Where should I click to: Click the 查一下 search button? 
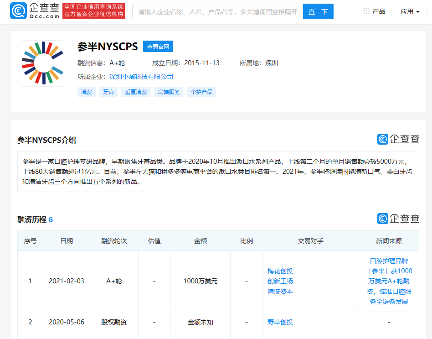coord(318,11)
